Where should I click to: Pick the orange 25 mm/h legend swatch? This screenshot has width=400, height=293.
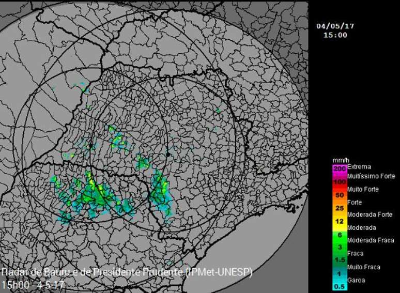pyautogui.click(x=339, y=208)
